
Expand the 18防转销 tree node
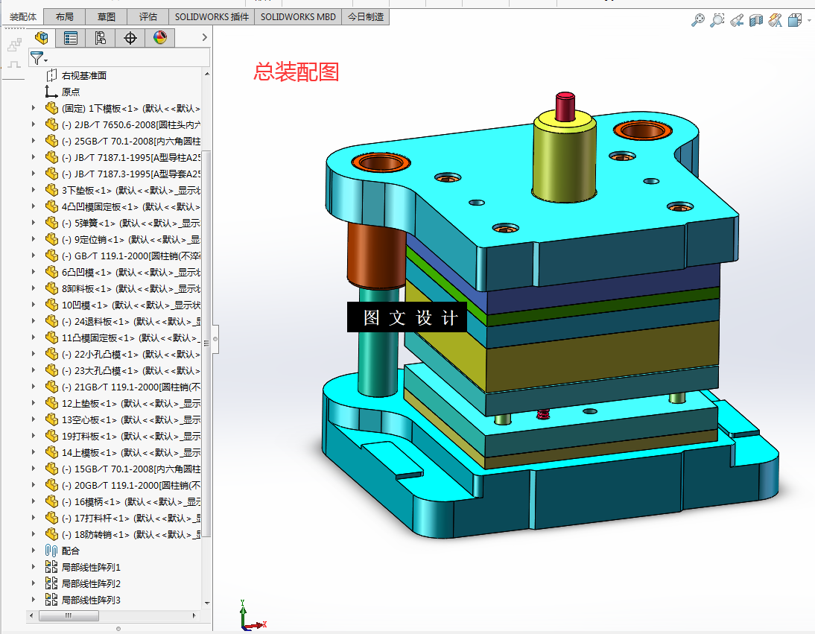(x=34, y=534)
